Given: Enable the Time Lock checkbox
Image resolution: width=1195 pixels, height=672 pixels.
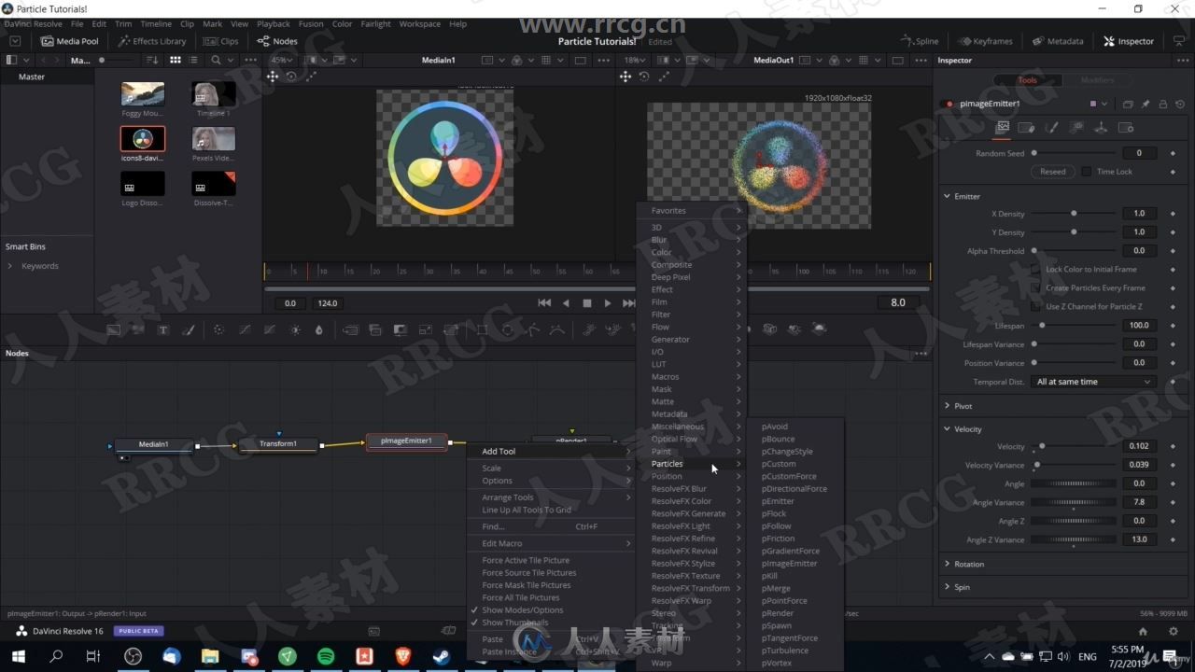Looking at the screenshot, I should (1086, 172).
